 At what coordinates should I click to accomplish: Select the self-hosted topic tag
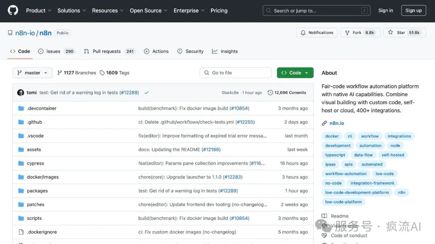393,155
